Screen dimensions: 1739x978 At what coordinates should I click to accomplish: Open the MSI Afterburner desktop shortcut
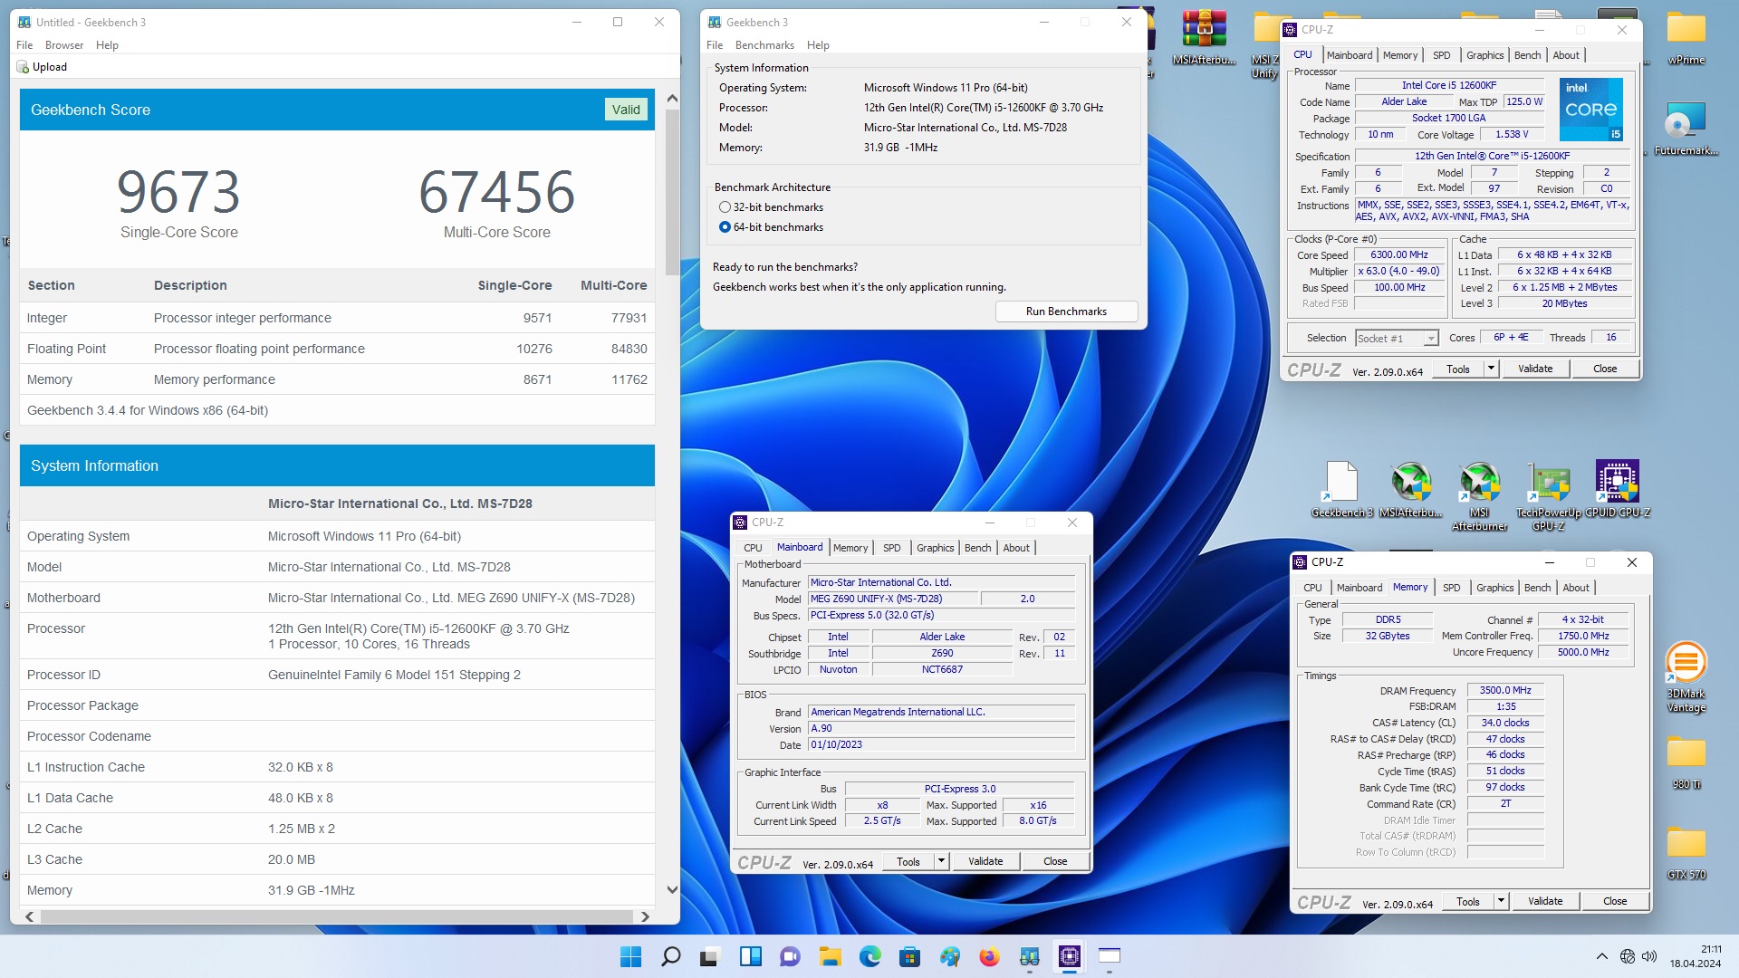tap(1479, 495)
